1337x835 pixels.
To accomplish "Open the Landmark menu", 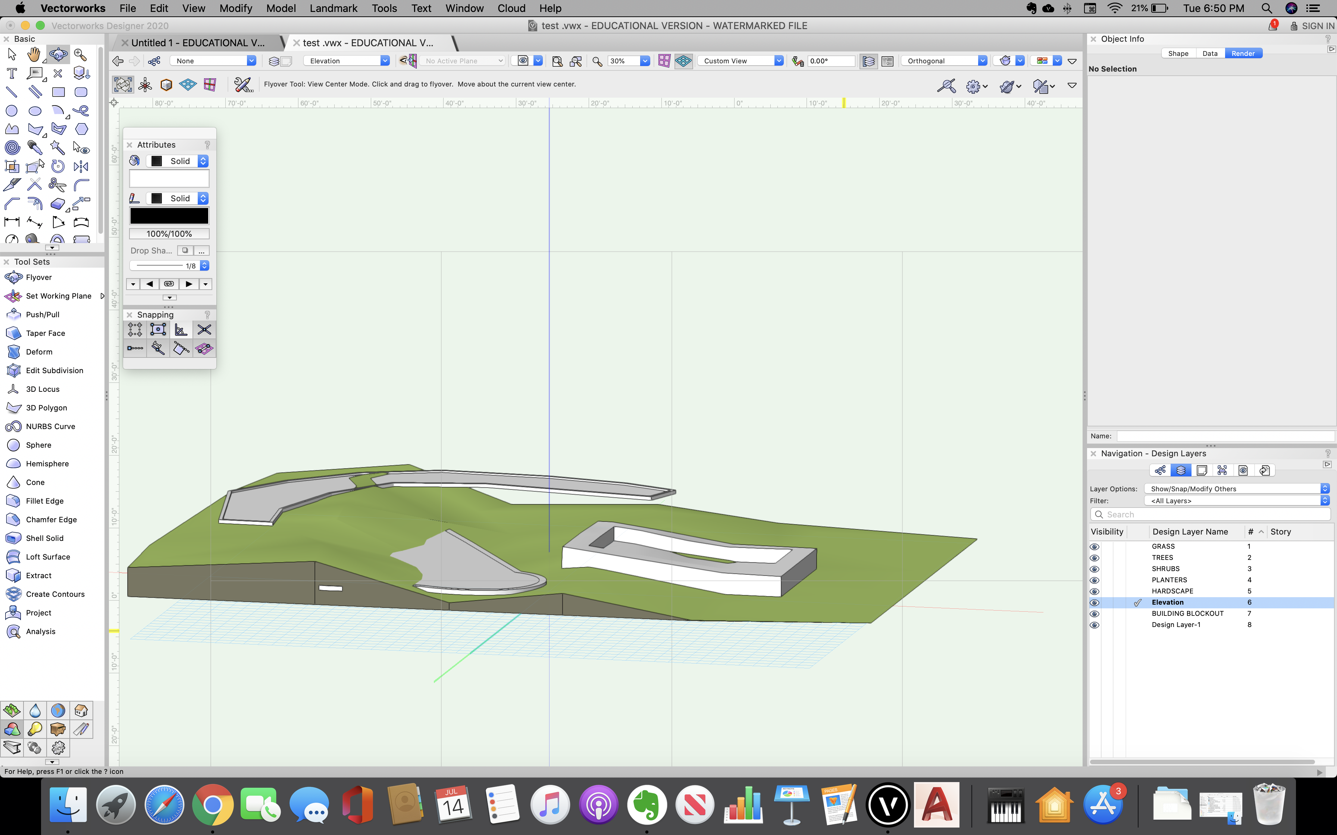I will coord(334,8).
